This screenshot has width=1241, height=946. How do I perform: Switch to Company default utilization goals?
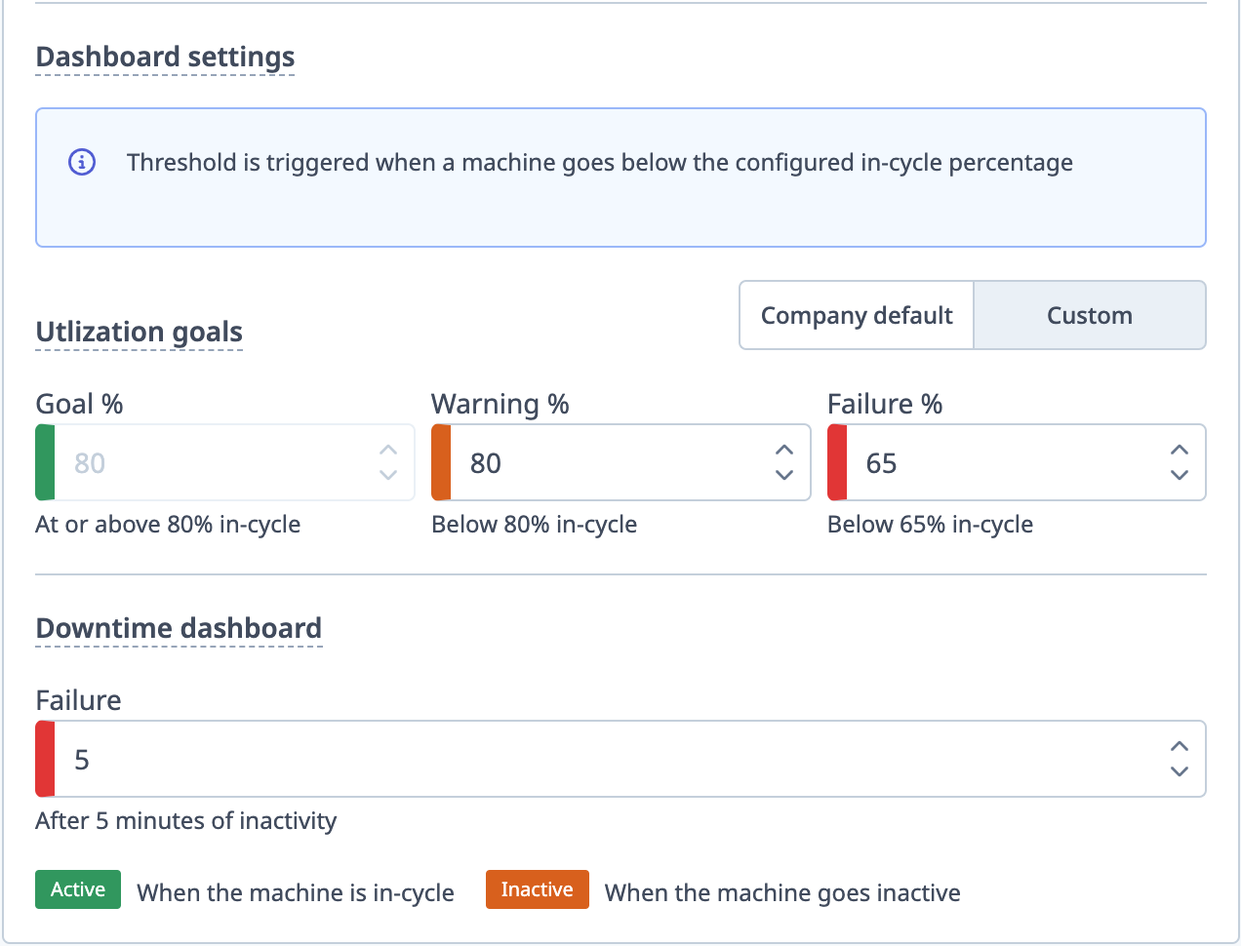(856, 314)
